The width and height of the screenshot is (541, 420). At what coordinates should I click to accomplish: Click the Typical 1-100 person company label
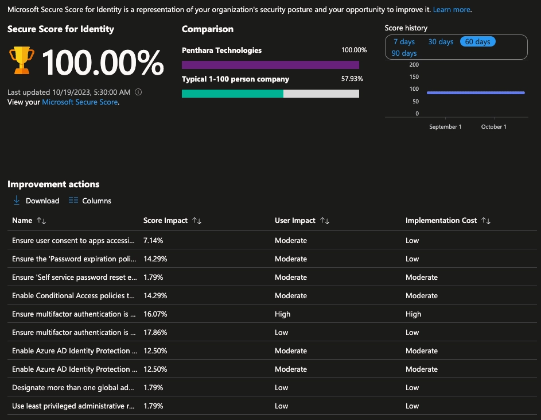pyautogui.click(x=235, y=79)
